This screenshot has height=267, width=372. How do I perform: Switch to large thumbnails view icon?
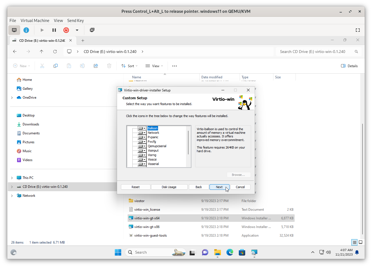point(361,242)
